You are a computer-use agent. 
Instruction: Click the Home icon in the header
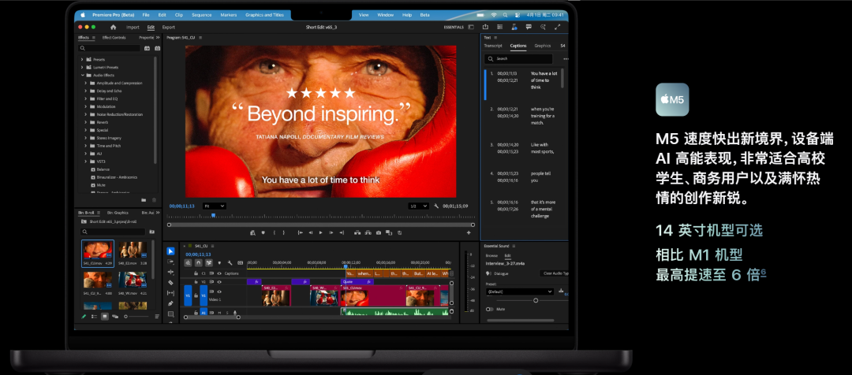pos(114,27)
